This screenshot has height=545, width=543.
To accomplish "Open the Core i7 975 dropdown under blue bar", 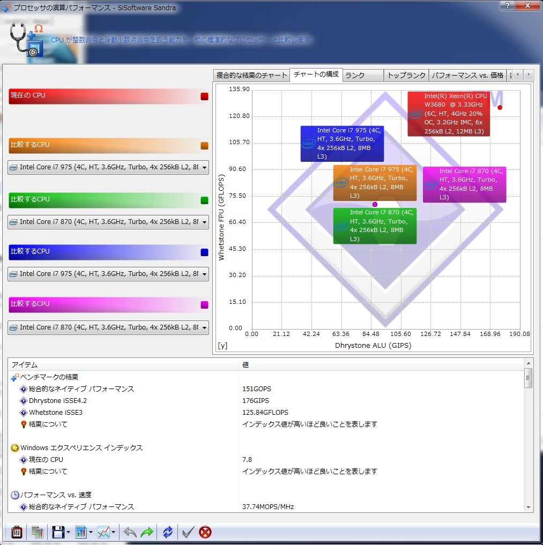I will 108,274.
